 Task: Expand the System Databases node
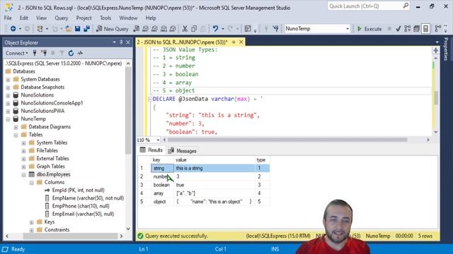coord(8,79)
